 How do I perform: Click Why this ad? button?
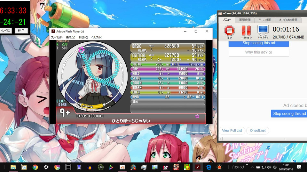(259, 52)
